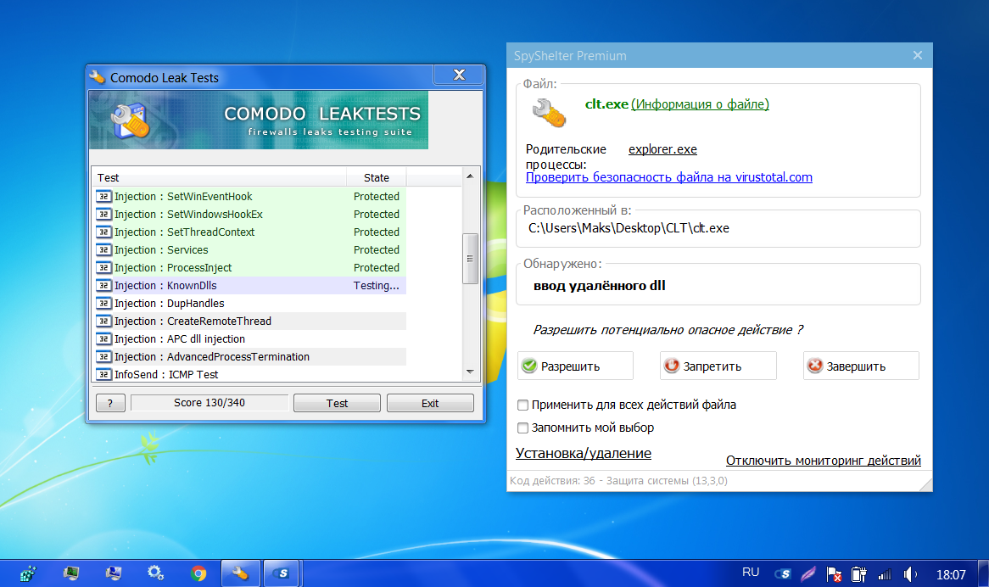Click the test list scroll down arrow

[x=470, y=372]
